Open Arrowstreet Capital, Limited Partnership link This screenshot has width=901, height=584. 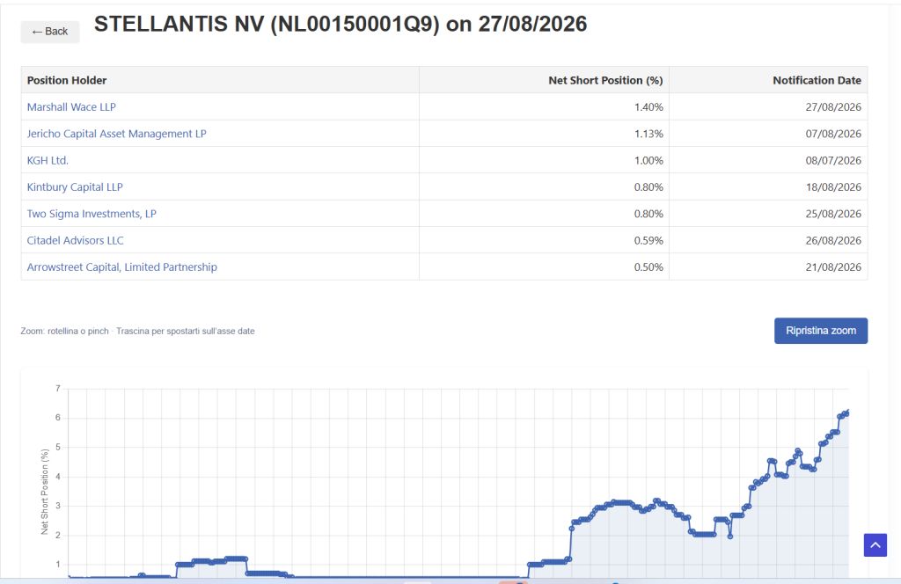click(121, 267)
